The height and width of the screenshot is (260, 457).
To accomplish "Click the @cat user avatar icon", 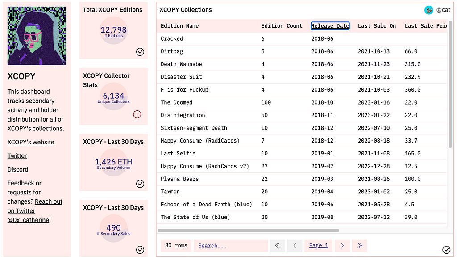I will [429, 10].
